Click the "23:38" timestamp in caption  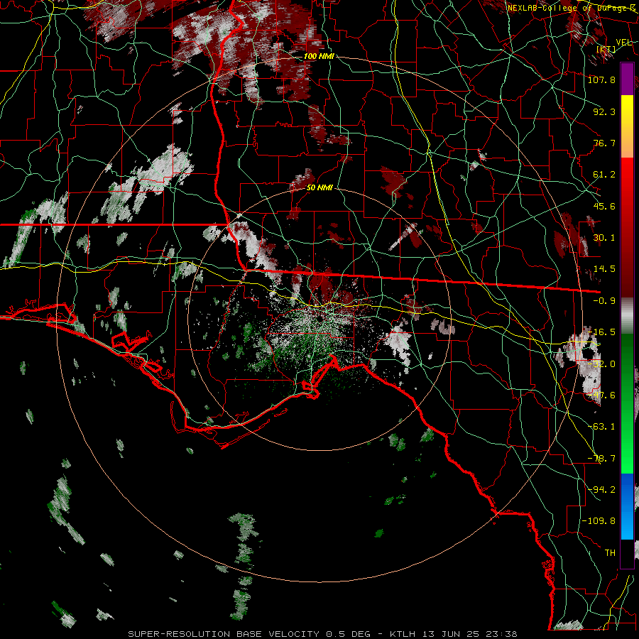point(503,634)
